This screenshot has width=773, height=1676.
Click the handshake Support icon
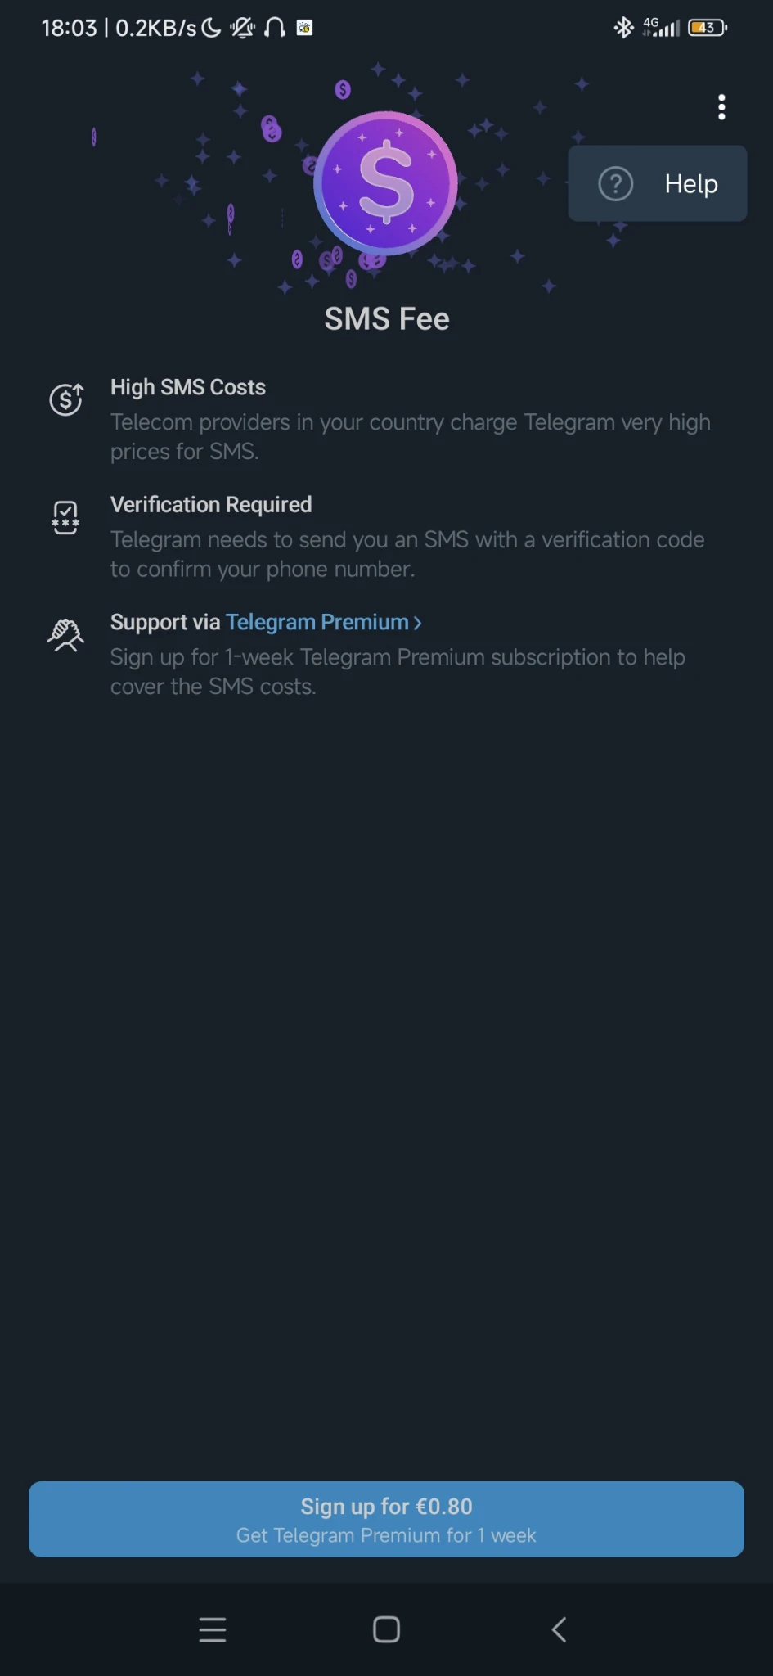[x=65, y=634]
